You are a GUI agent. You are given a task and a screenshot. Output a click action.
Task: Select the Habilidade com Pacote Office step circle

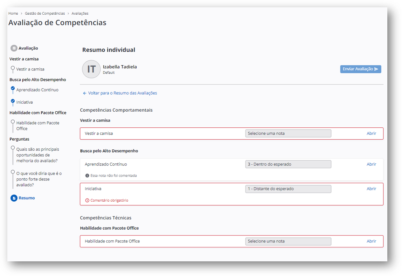[x=13, y=122]
